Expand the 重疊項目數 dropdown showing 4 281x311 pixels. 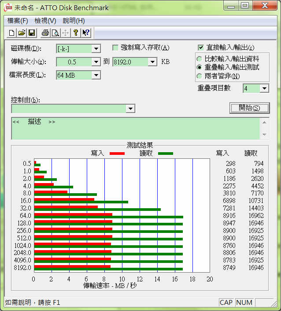coord(264,89)
